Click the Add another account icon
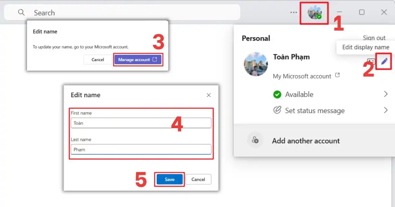 coord(255,140)
